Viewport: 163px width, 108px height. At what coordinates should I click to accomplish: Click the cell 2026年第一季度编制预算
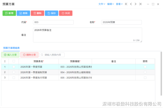point(39,72)
